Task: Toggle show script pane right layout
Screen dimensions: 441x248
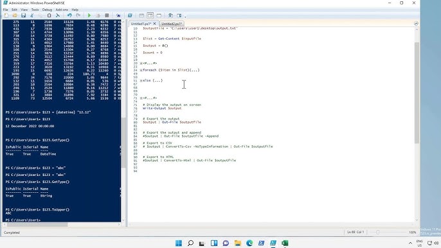Action: tap(150, 15)
